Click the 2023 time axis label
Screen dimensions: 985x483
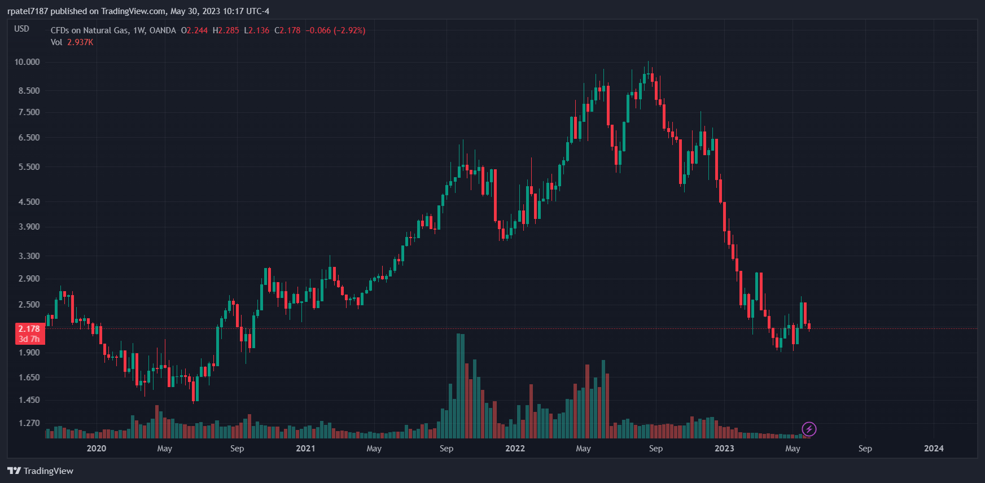(x=724, y=449)
